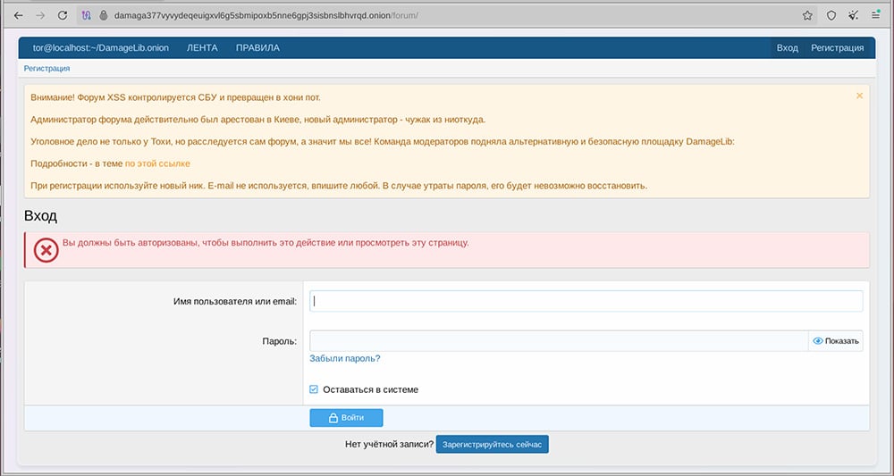Go back with the browser back arrow
This screenshot has width=894, height=476.
tap(18, 15)
